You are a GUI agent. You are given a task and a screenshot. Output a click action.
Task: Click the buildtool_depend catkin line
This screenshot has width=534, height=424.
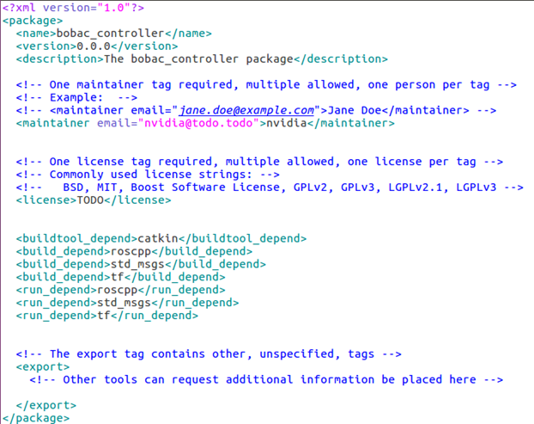[161, 238]
